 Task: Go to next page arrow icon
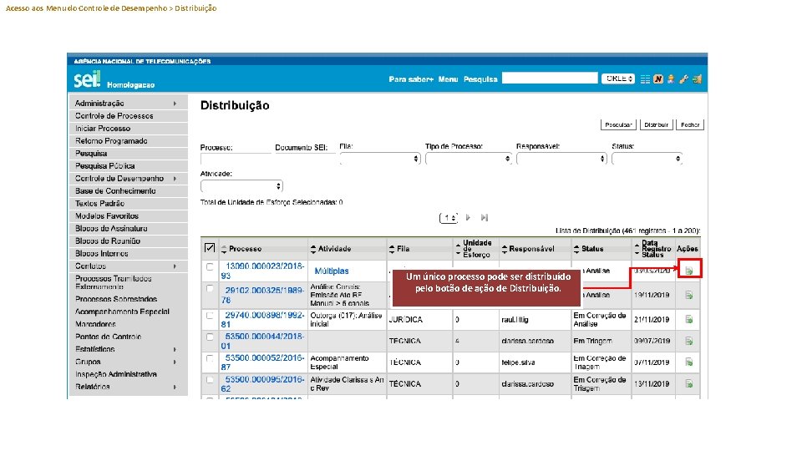(x=468, y=218)
